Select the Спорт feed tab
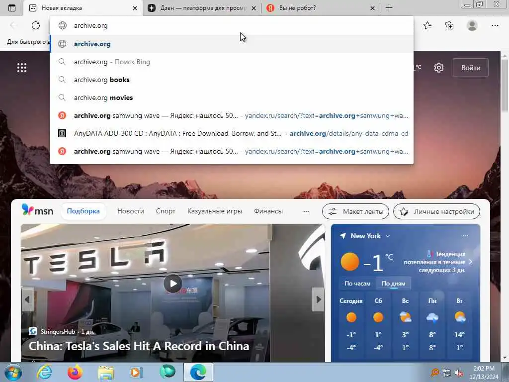Image resolution: width=509 pixels, height=382 pixels. pos(166,211)
